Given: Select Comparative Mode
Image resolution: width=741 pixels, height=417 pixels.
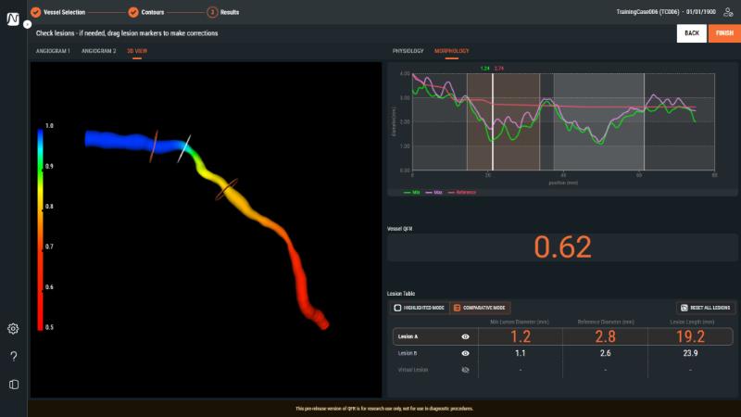Looking at the screenshot, I should pyautogui.click(x=482, y=307).
